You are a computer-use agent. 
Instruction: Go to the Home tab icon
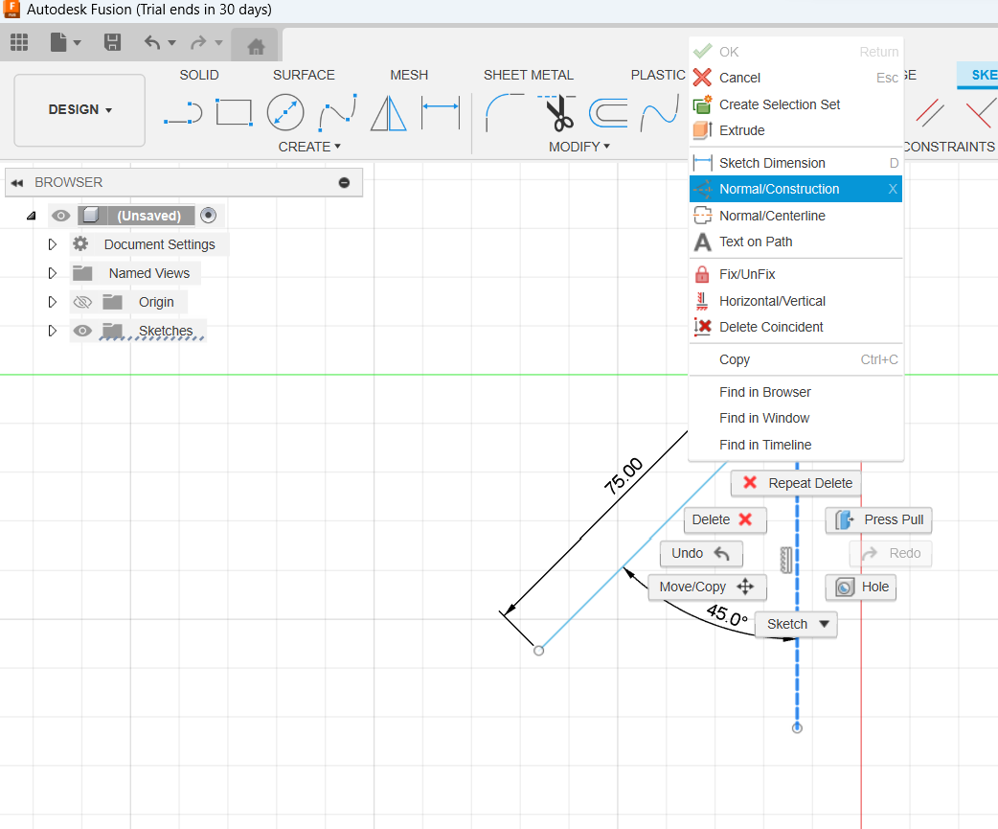[256, 46]
